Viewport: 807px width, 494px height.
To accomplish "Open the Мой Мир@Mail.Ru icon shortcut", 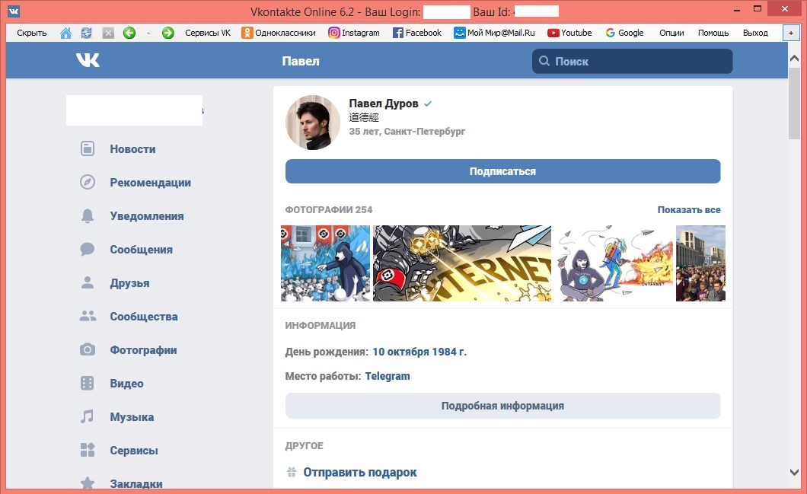I will [x=459, y=33].
